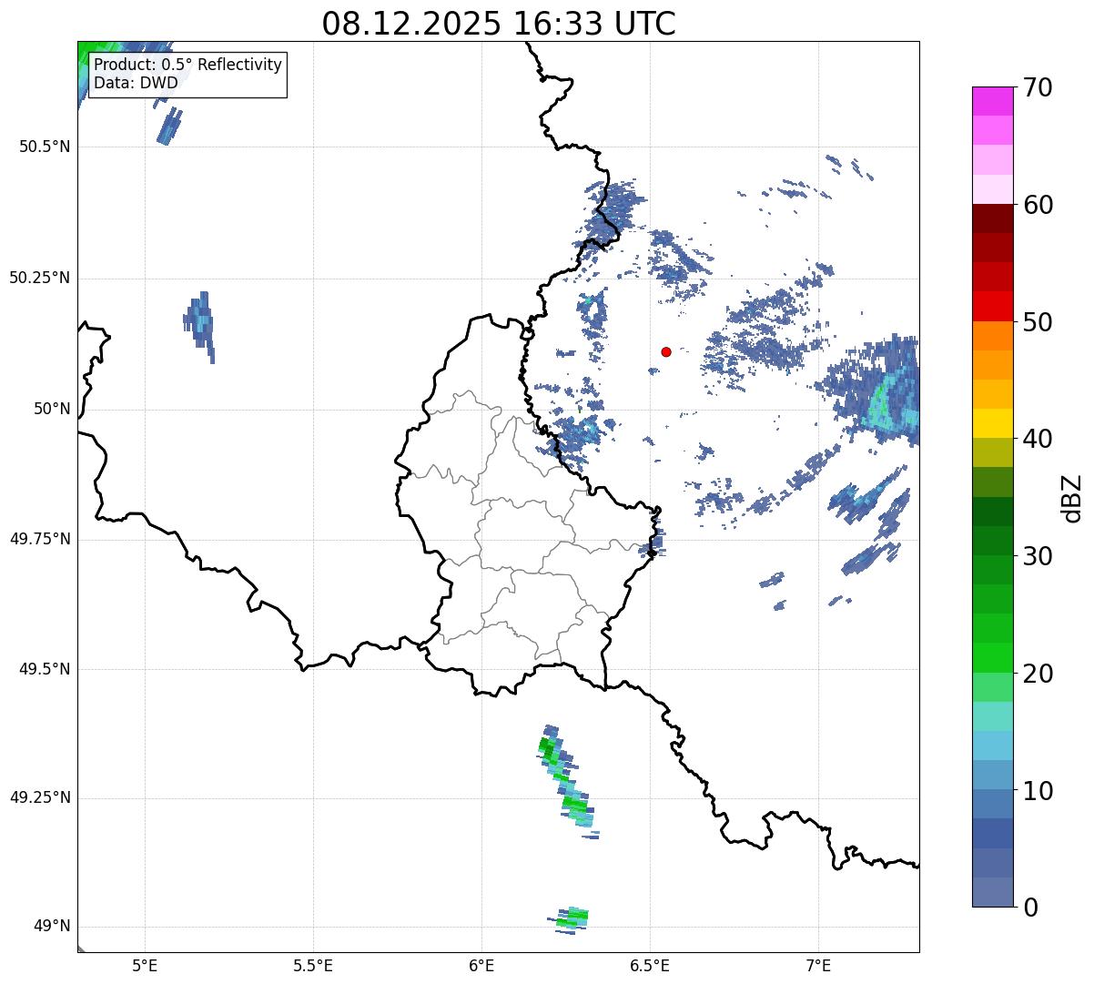Image resolution: width=1094 pixels, height=984 pixels.
Task: Click the colorbar tick label "70"
Action: click(1038, 87)
